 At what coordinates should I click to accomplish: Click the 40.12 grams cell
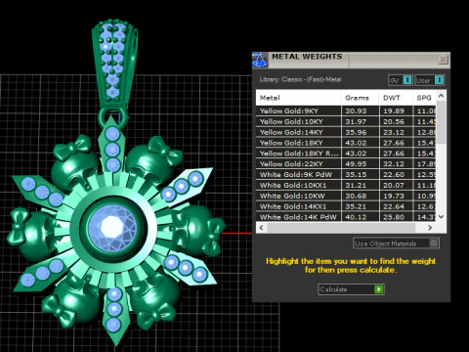[x=361, y=217]
